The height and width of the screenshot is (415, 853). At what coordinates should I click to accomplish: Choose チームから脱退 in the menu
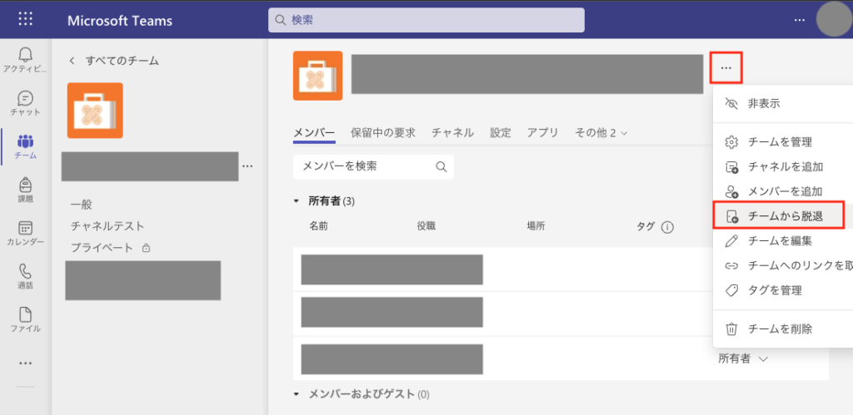coord(779,215)
